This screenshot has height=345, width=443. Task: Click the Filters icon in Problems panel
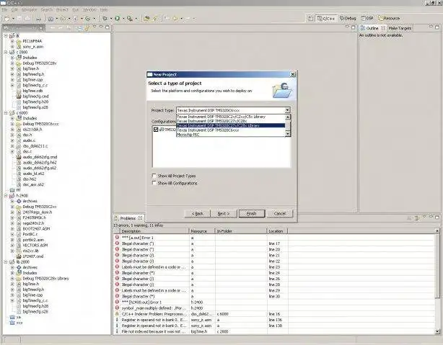(x=417, y=218)
